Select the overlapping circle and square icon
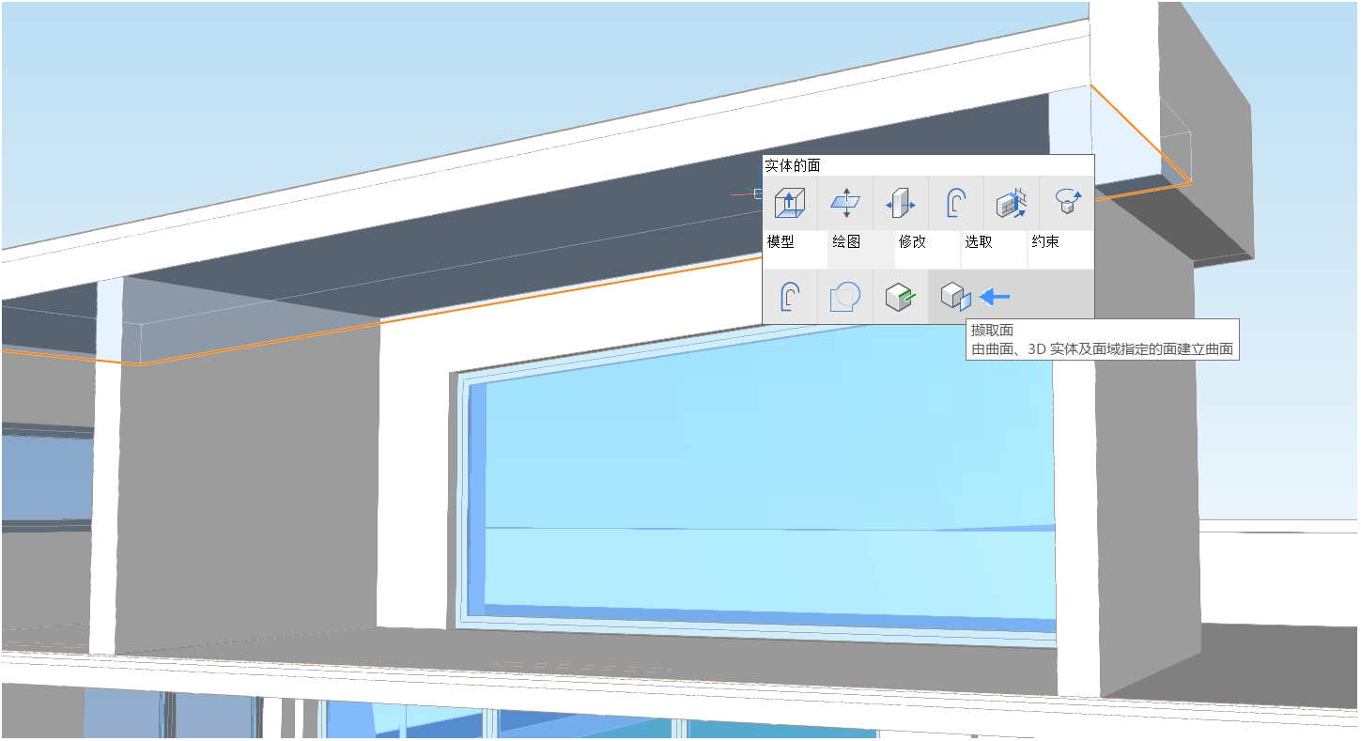The width and height of the screenshot is (1361, 741). click(845, 298)
